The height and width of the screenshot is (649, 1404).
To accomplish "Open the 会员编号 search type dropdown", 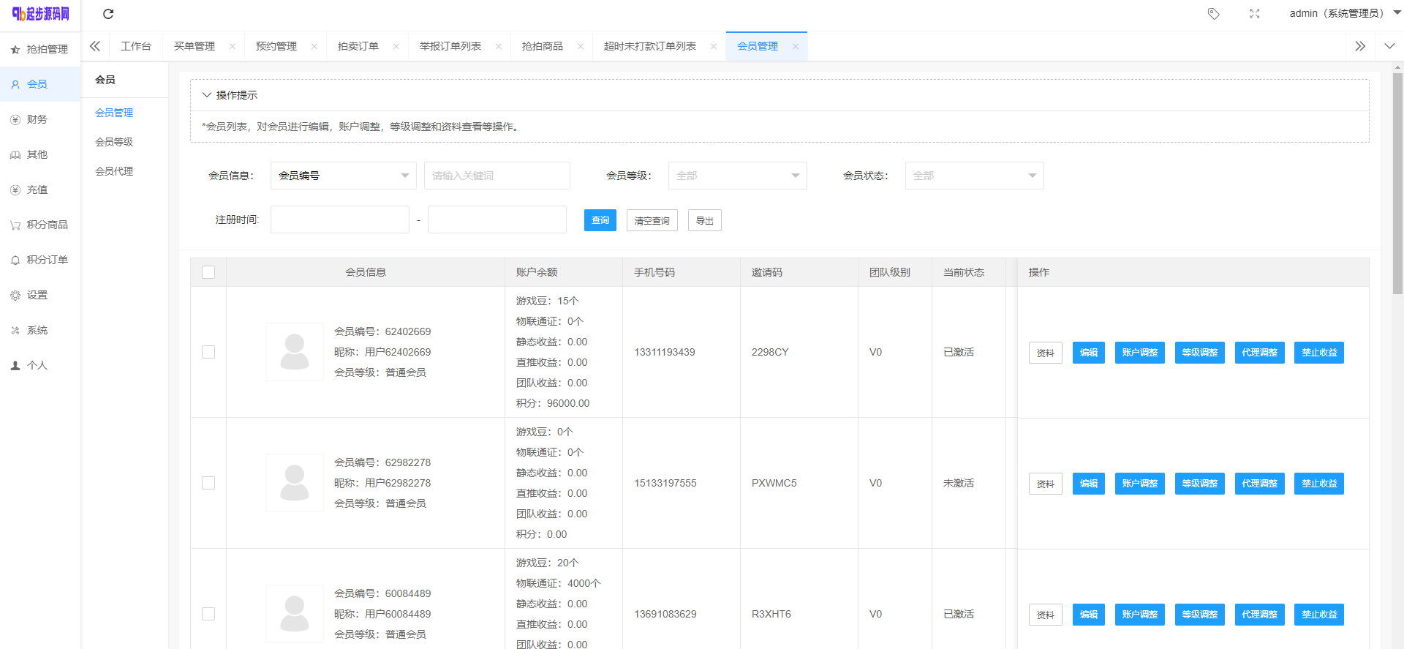I will [343, 176].
